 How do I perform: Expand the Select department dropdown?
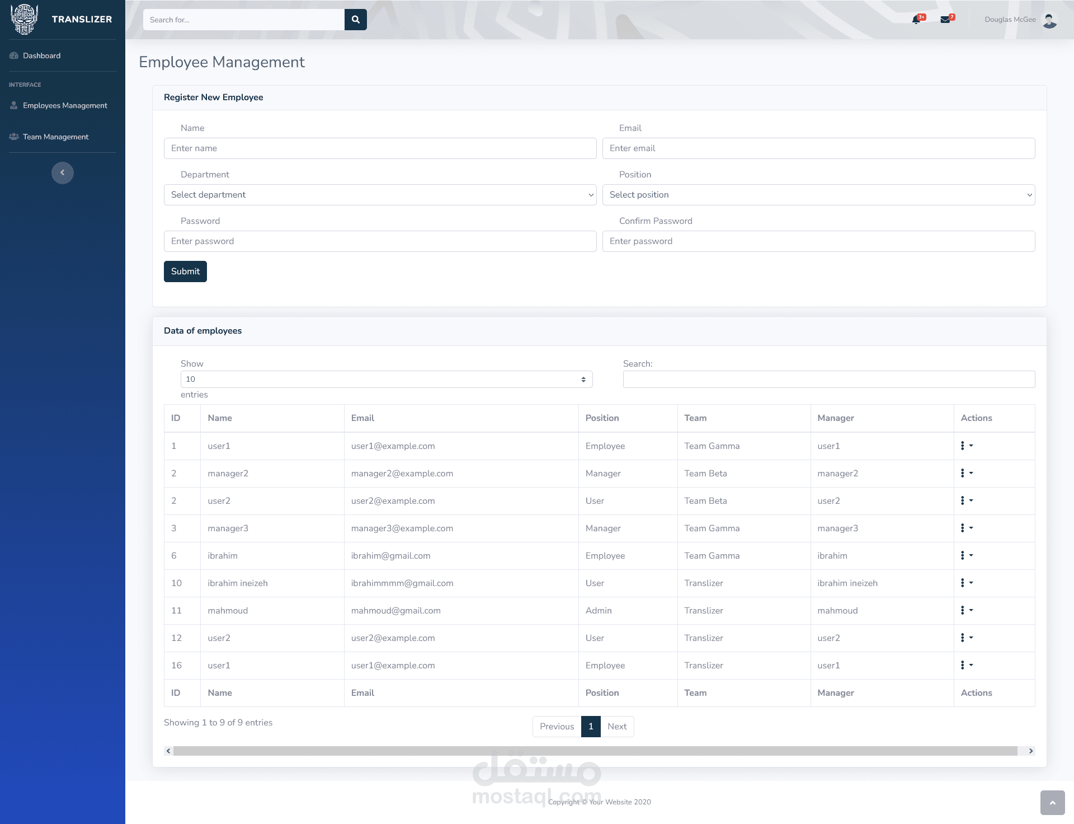tap(380, 195)
